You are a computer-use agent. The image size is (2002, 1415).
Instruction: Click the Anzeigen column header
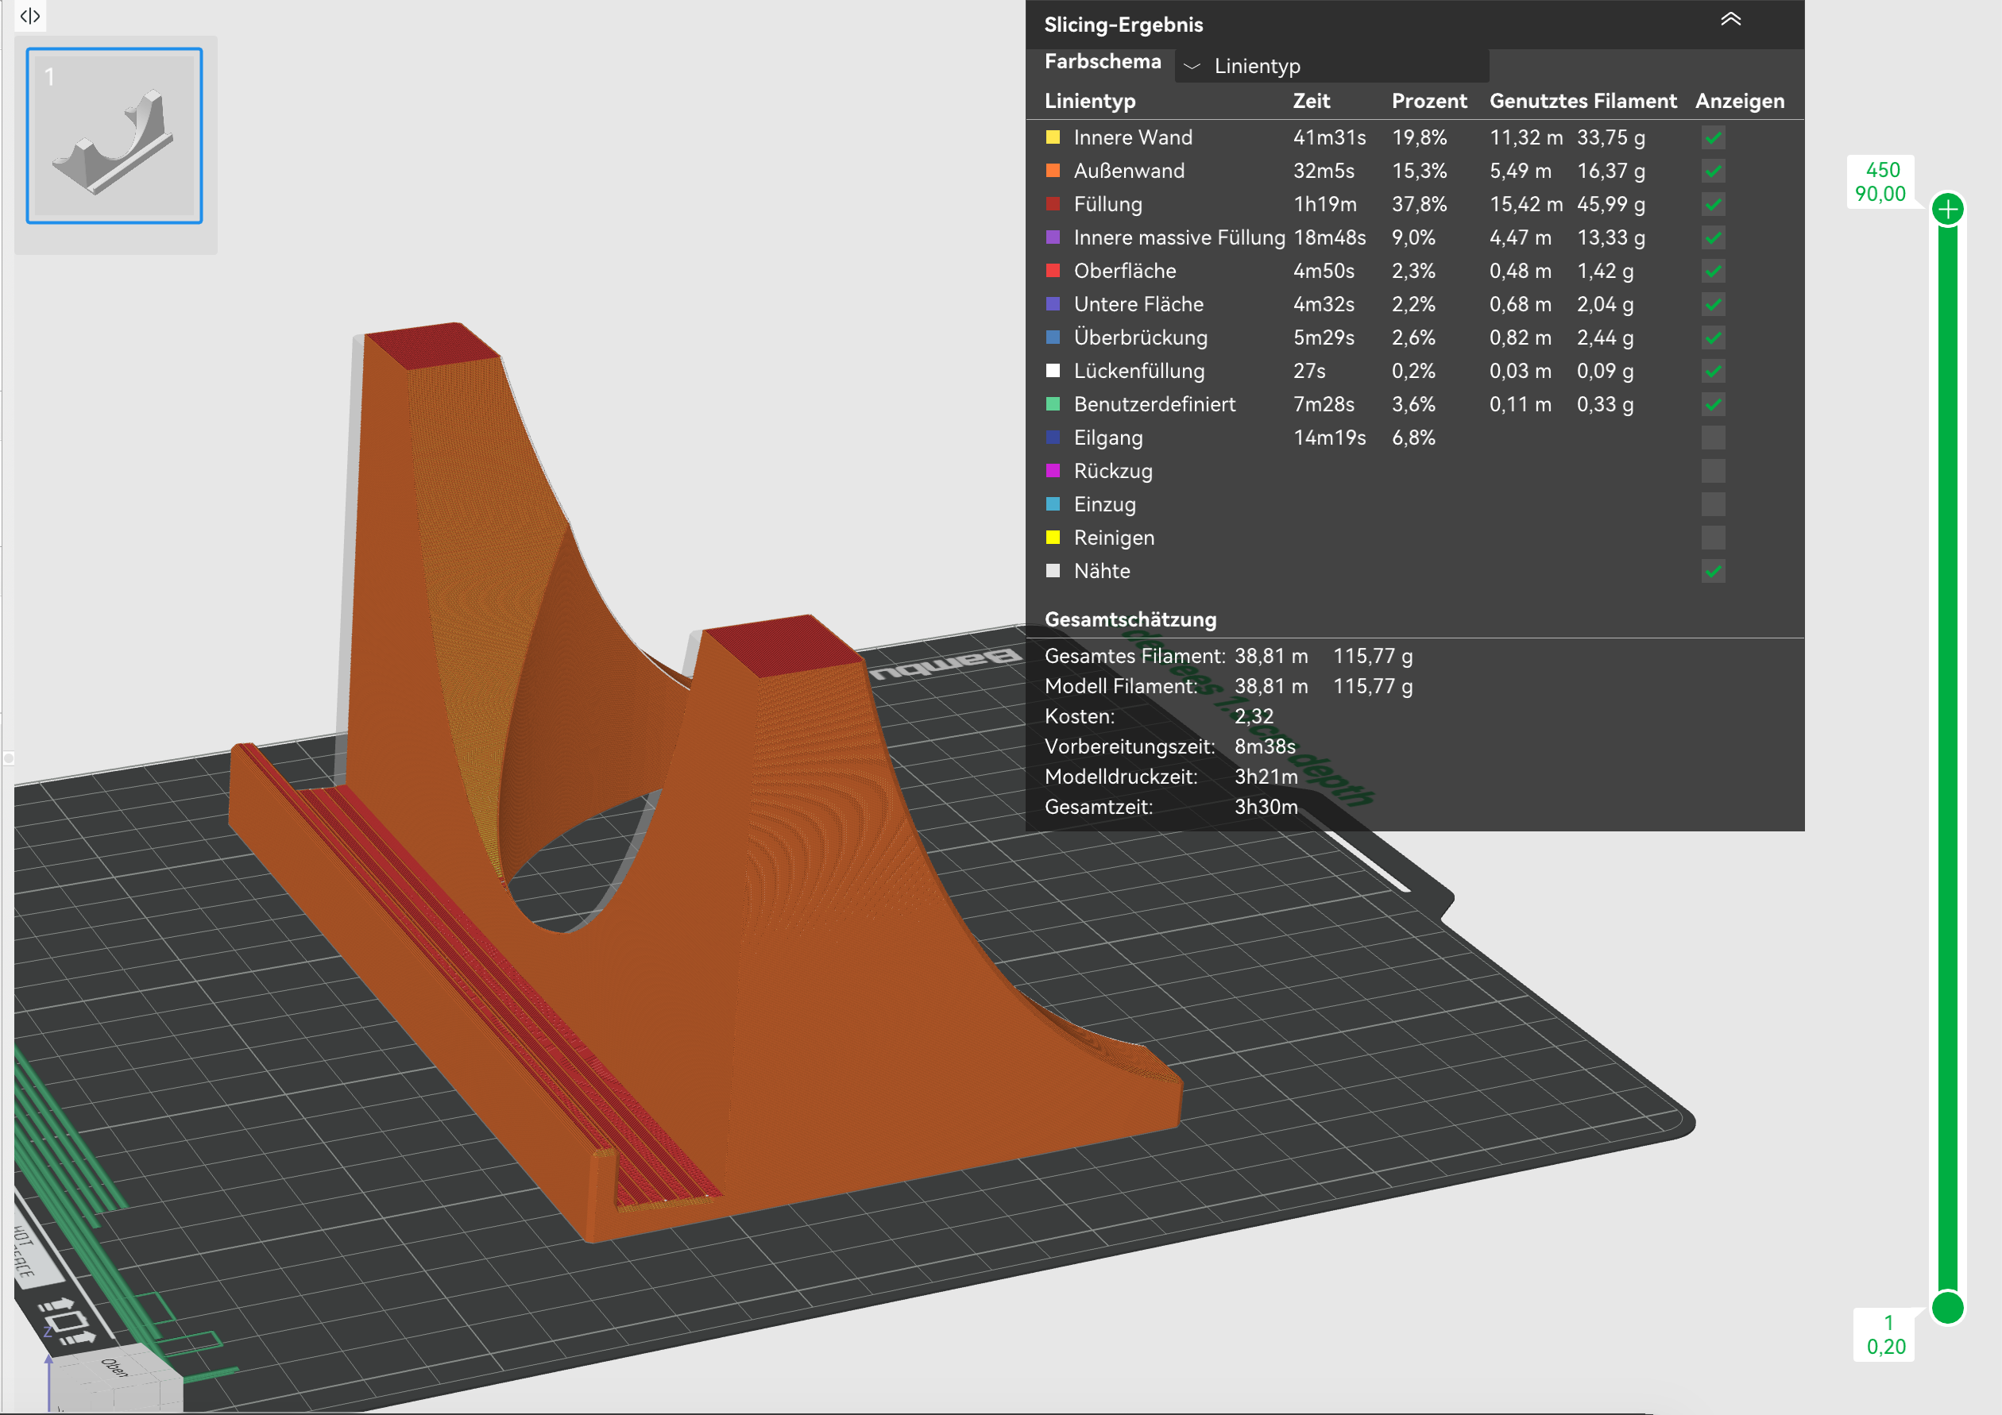[1740, 101]
